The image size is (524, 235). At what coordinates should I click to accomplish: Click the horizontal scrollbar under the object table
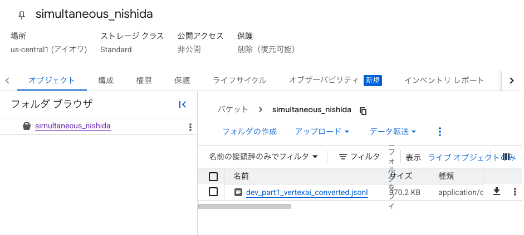click(244, 206)
